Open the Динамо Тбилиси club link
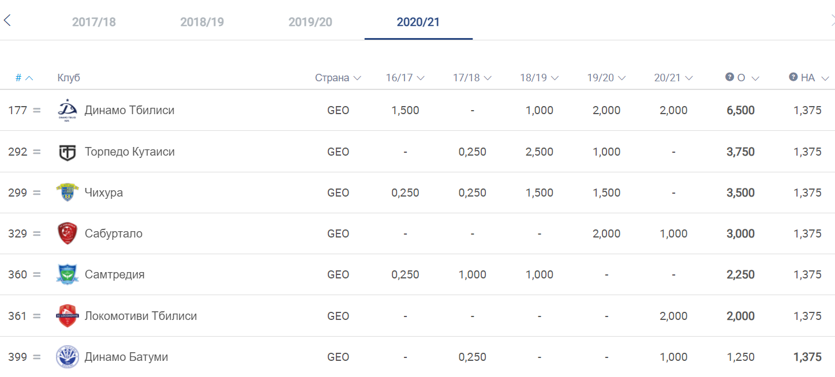 pyautogui.click(x=129, y=110)
